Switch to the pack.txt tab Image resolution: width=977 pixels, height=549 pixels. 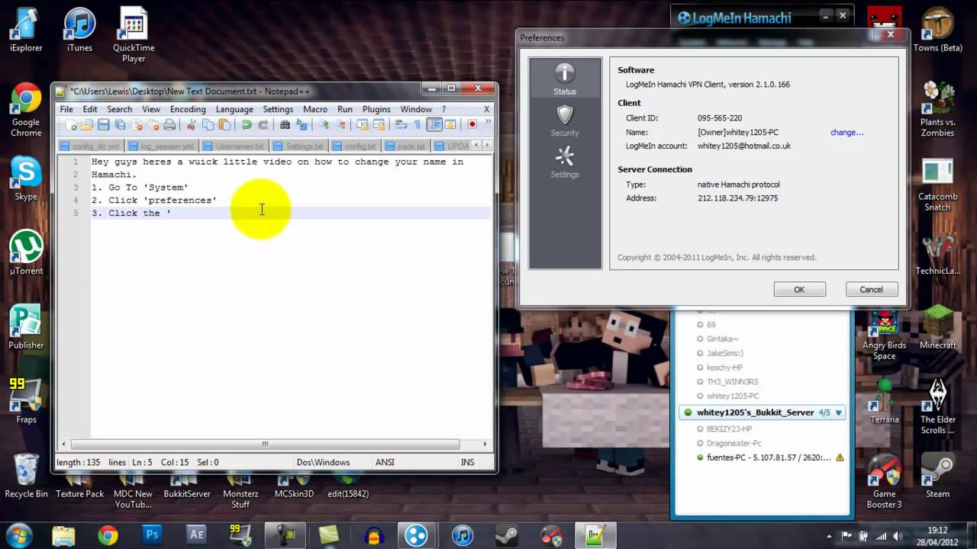(x=406, y=146)
